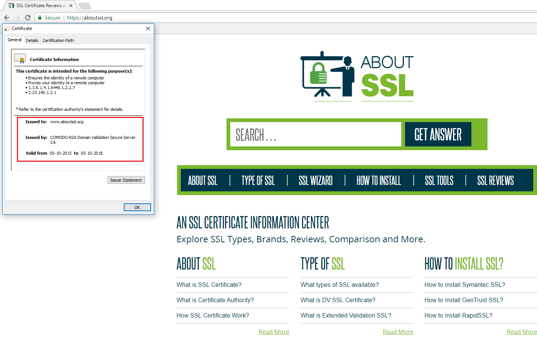
Task: Click the SSL Certificate Reviews tab favicon
Action: [x=11, y=6]
